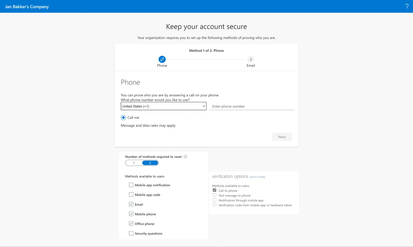
Task: Click Message and data rates may apply text
Action: click(148, 126)
